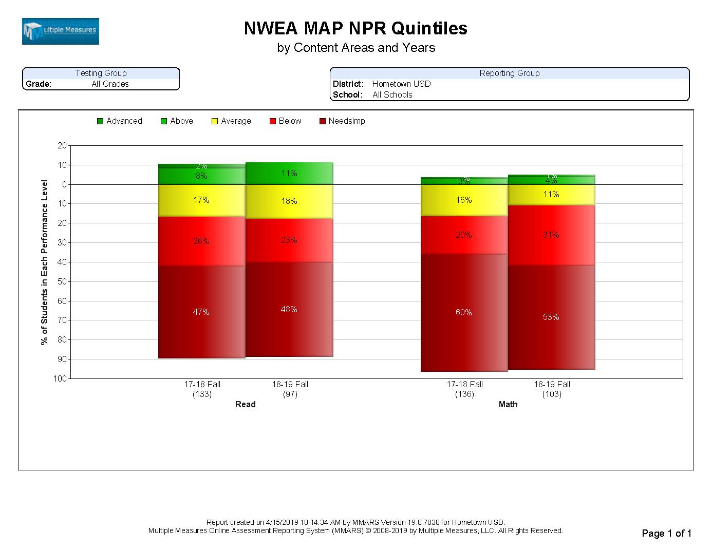Viewport: 712px width, 550px height.
Task: Click the 'Math' content area label
Action: [x=508, y=405]
